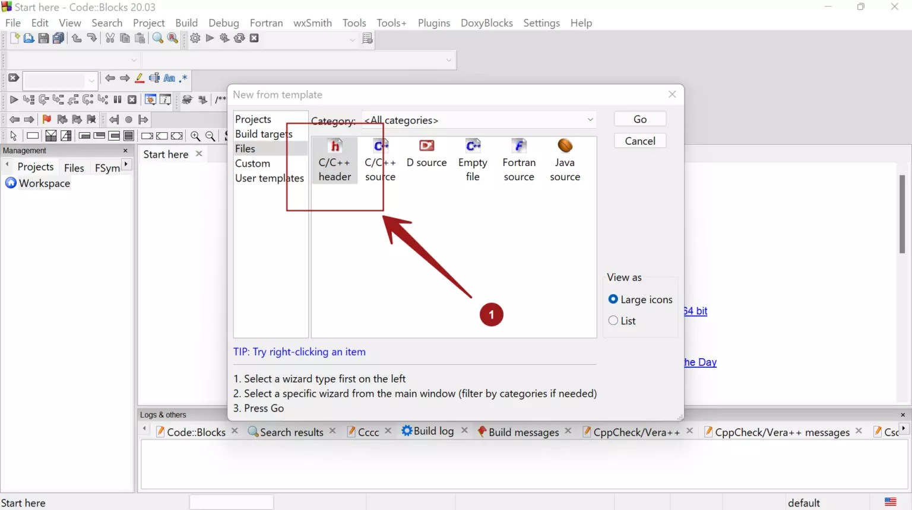Click the Paste clipboard icon

(140, 39)
